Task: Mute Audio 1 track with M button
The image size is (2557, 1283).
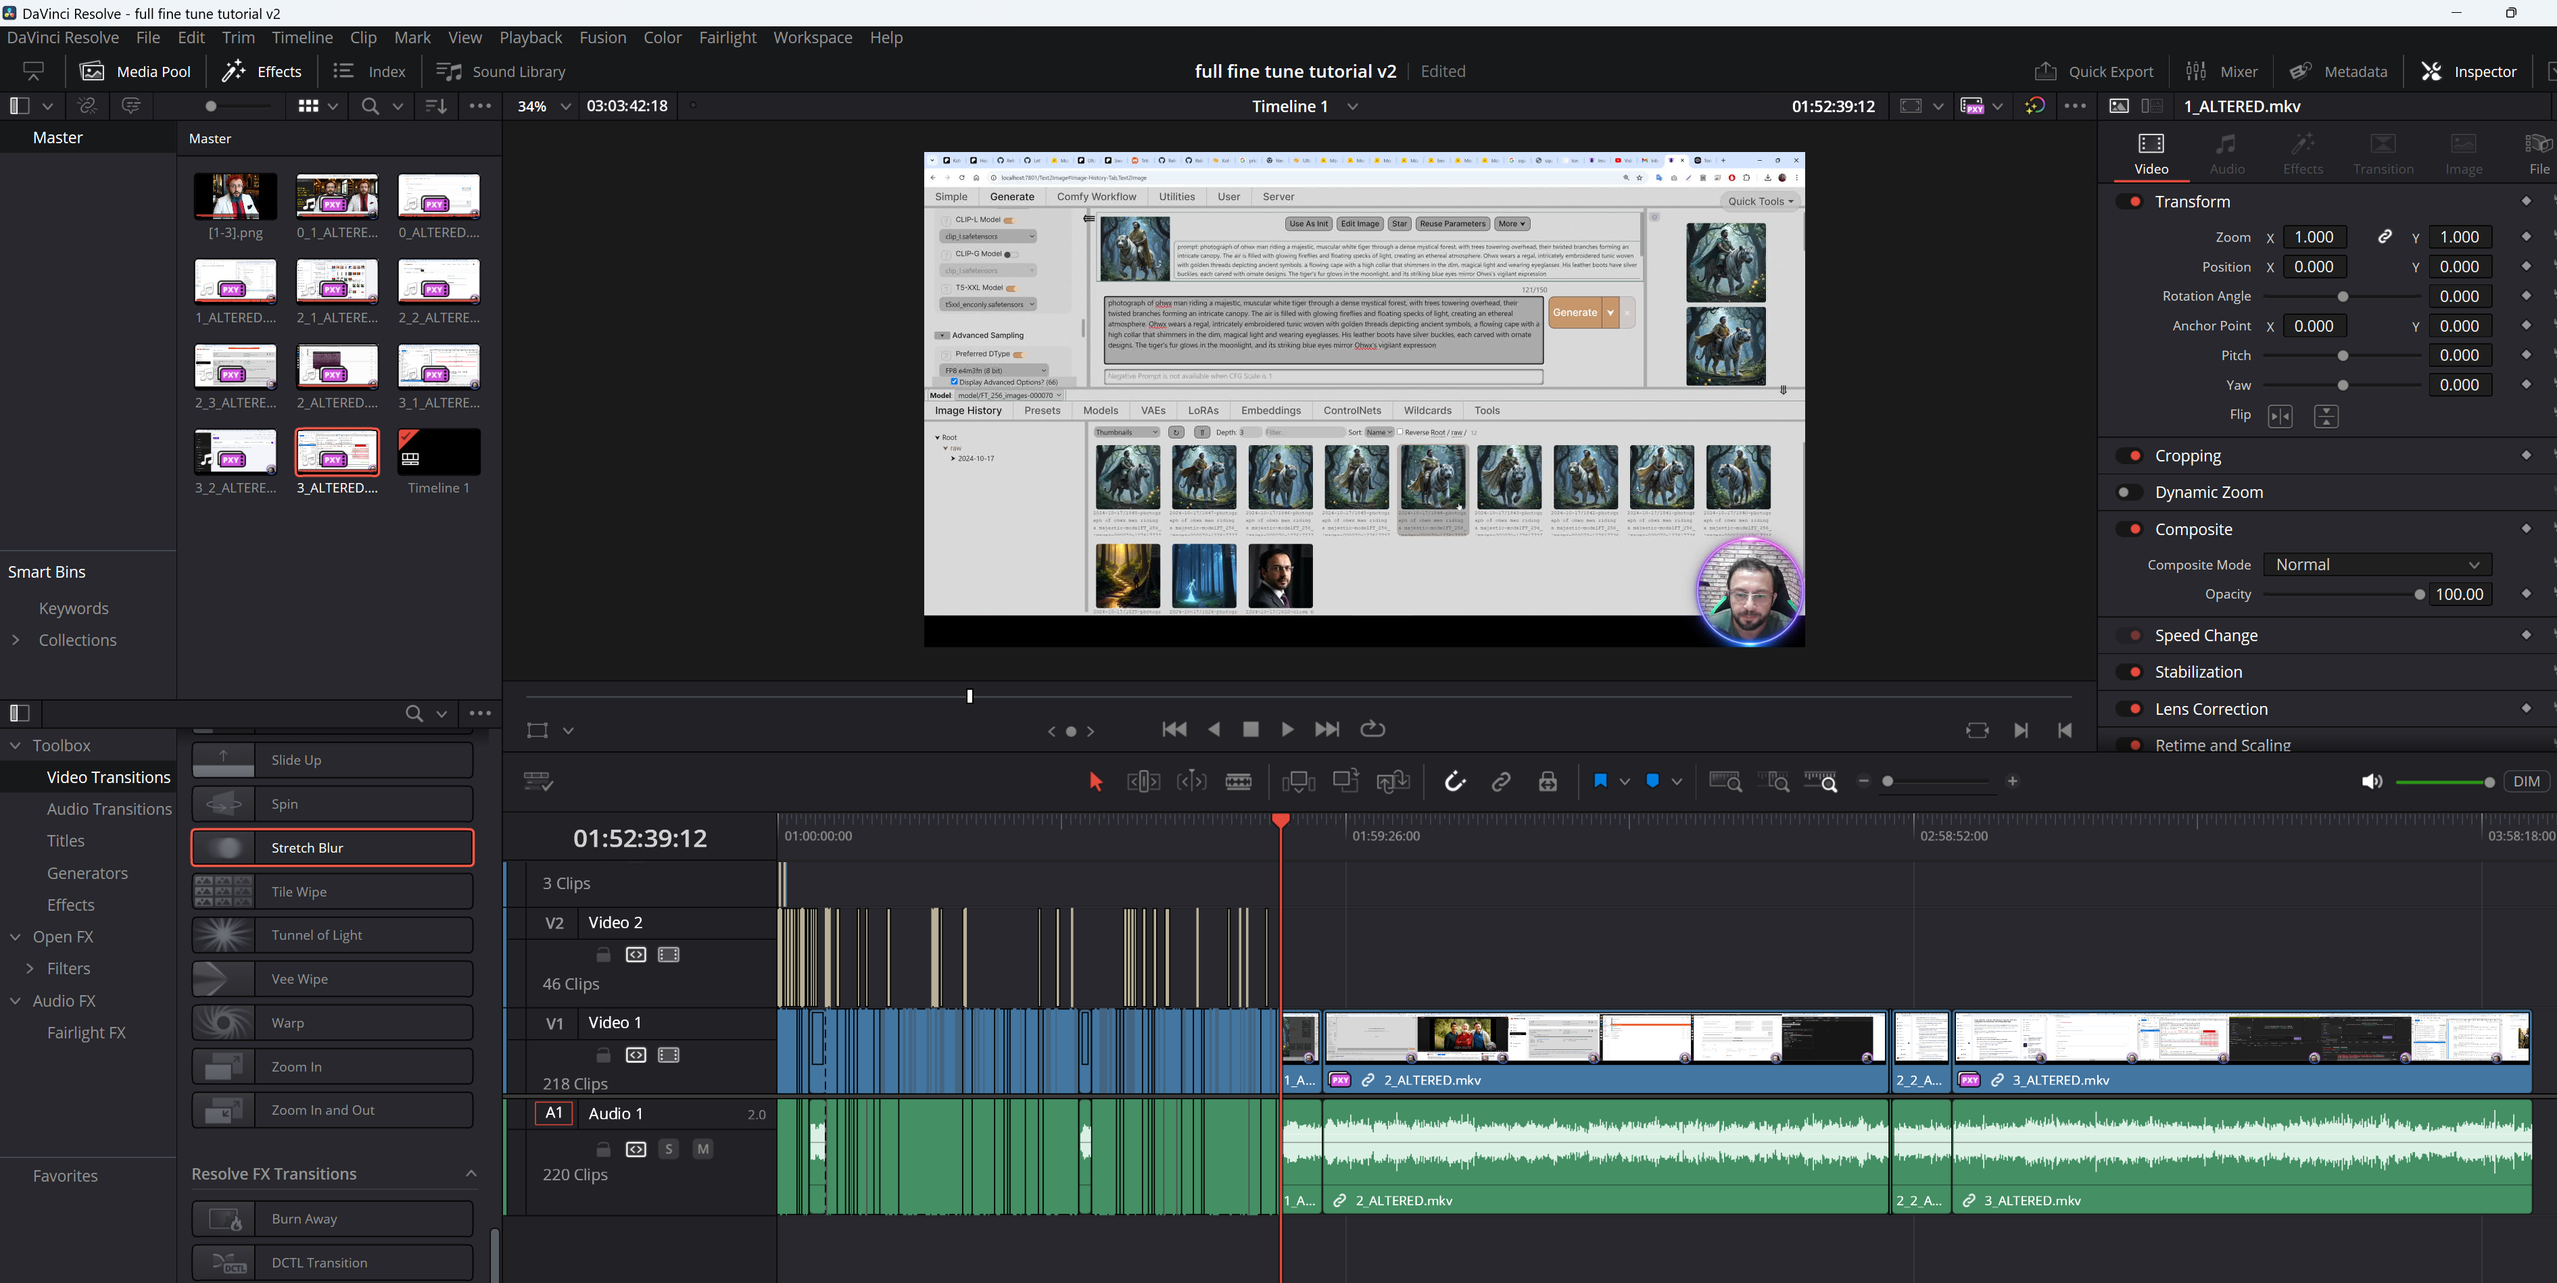Action: (702, 1149)
